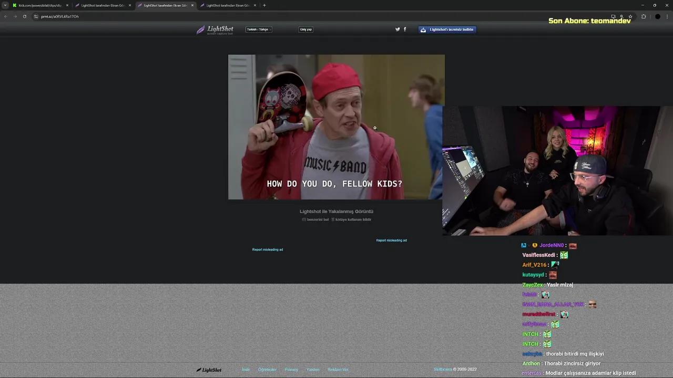Open the zoom magnifier icon in address bar

click(621, 16)
